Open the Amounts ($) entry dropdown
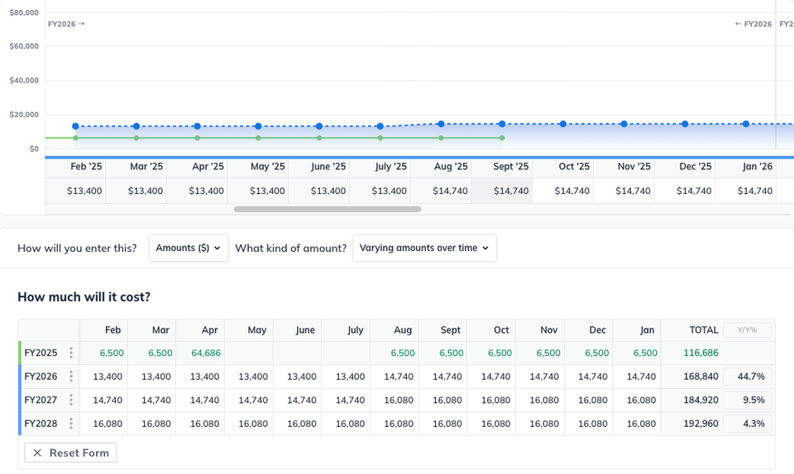 click(189, 248)
